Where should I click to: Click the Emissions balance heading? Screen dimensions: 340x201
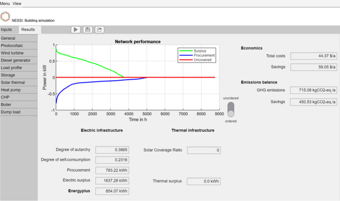click(259, 82)
